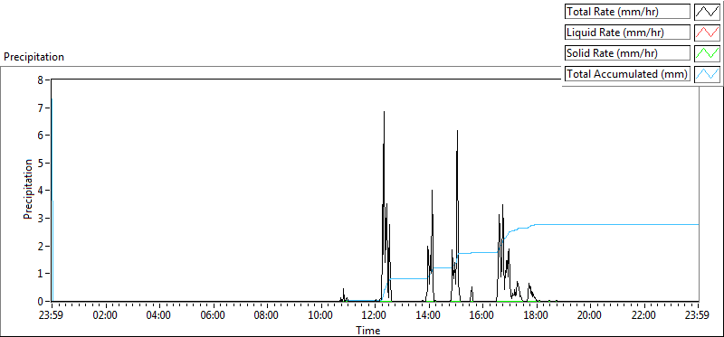The image size is (724, 337).
Task: Click the Liquid Rate red line icon
Action: 707,33
